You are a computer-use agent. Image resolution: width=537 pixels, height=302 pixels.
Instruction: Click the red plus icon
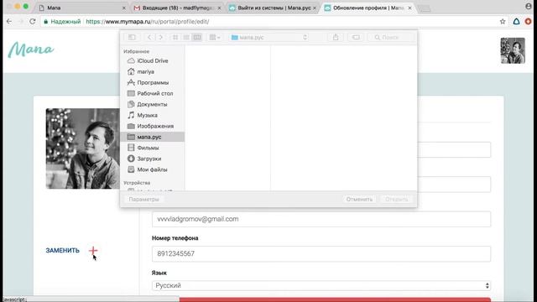pyautogui.click(x=93, y=250)
